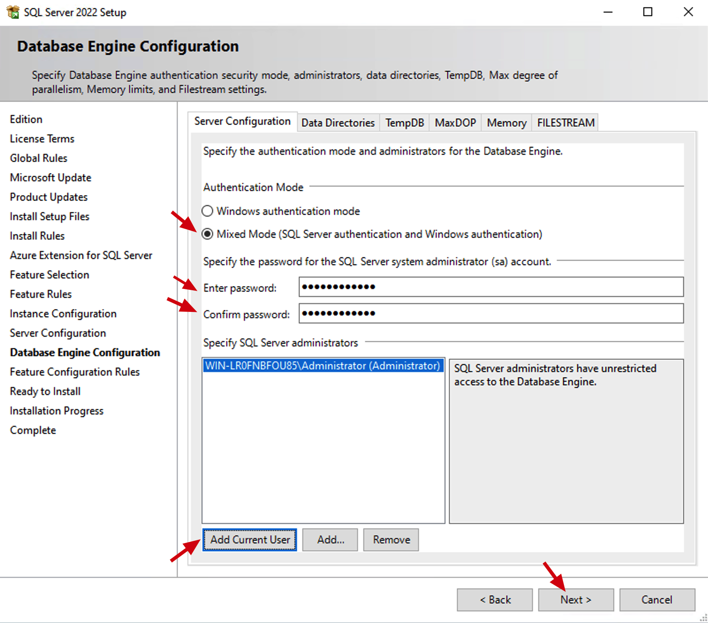
Task: Open the Memory tab
Action: point(506,123)
